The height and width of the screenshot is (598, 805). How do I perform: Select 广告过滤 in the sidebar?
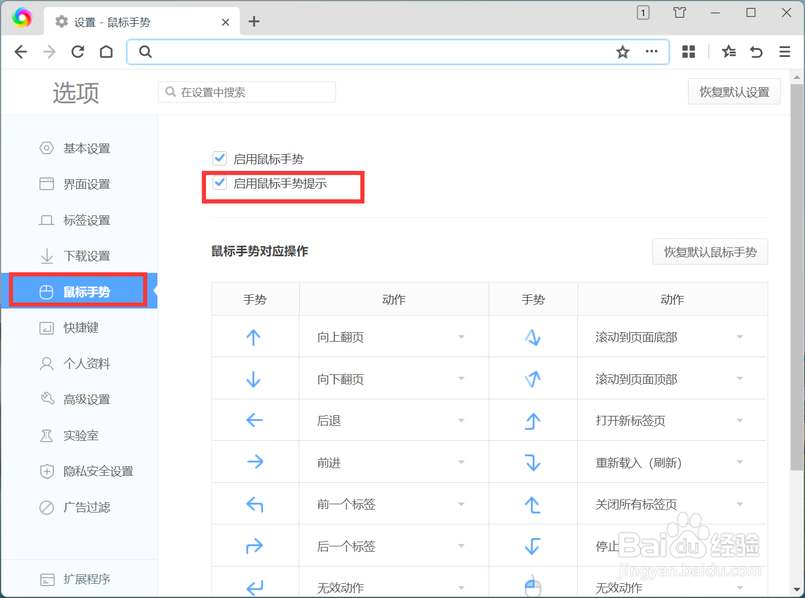[x=87, y=507]
